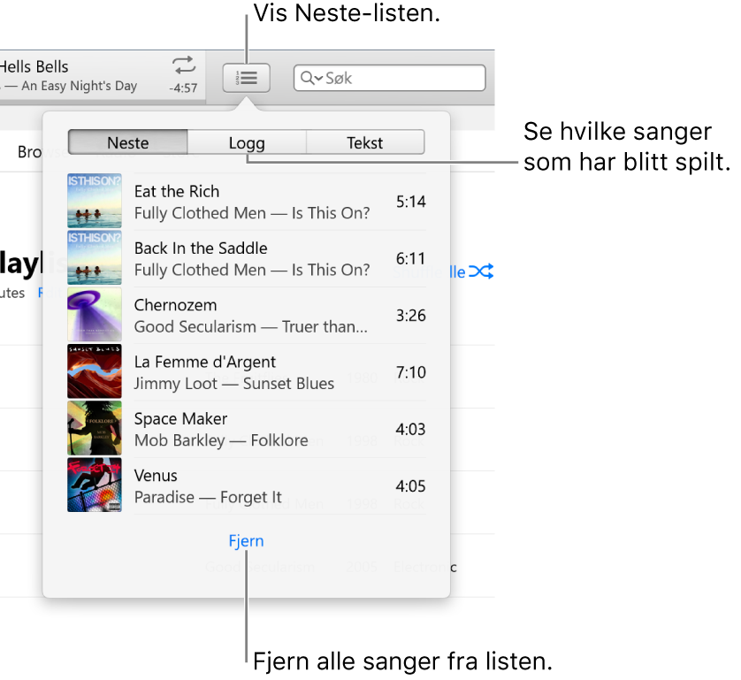
Task: Click the Hells Bells now playing title
Action: pyautogui.click(x=34, y=66)
